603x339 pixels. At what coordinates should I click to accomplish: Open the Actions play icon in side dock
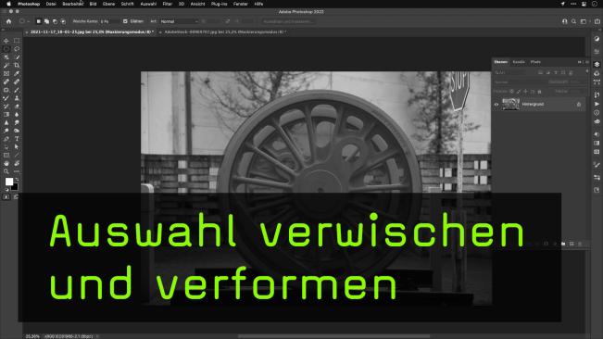[x=597, y=104]
